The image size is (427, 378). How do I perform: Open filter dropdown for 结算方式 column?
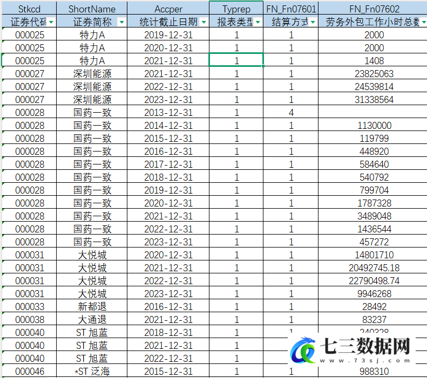[x=313, y=22]
